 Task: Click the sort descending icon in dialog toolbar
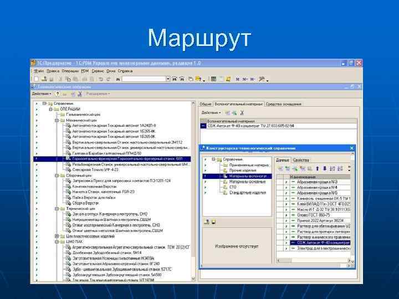point(340,168)
